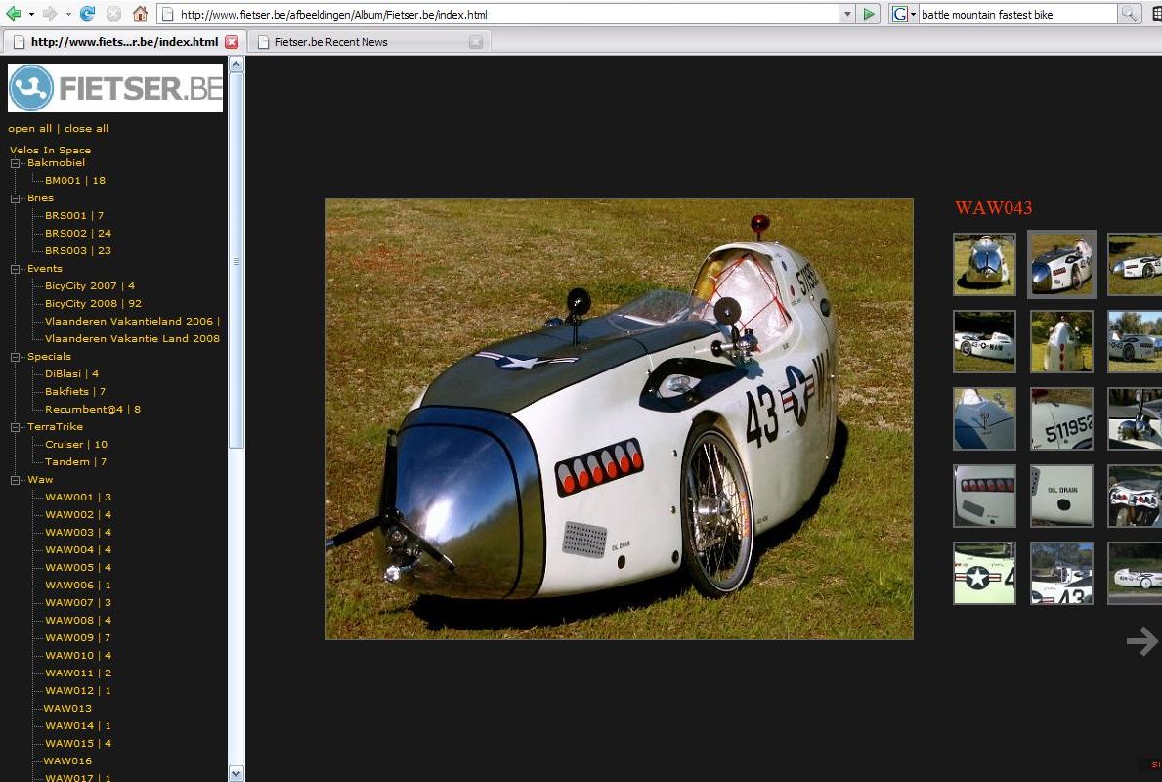Select the highlighted chrome-nose thumbnail

point(1061,265)
